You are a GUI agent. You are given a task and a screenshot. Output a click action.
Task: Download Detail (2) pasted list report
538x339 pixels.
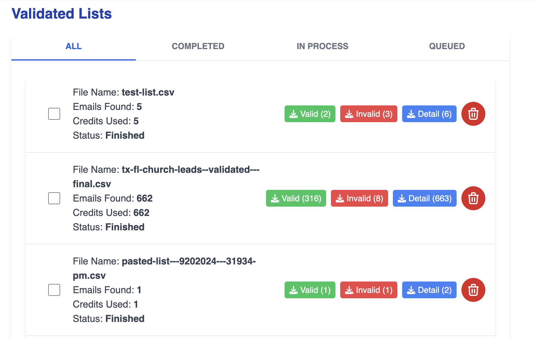(429, 290)
